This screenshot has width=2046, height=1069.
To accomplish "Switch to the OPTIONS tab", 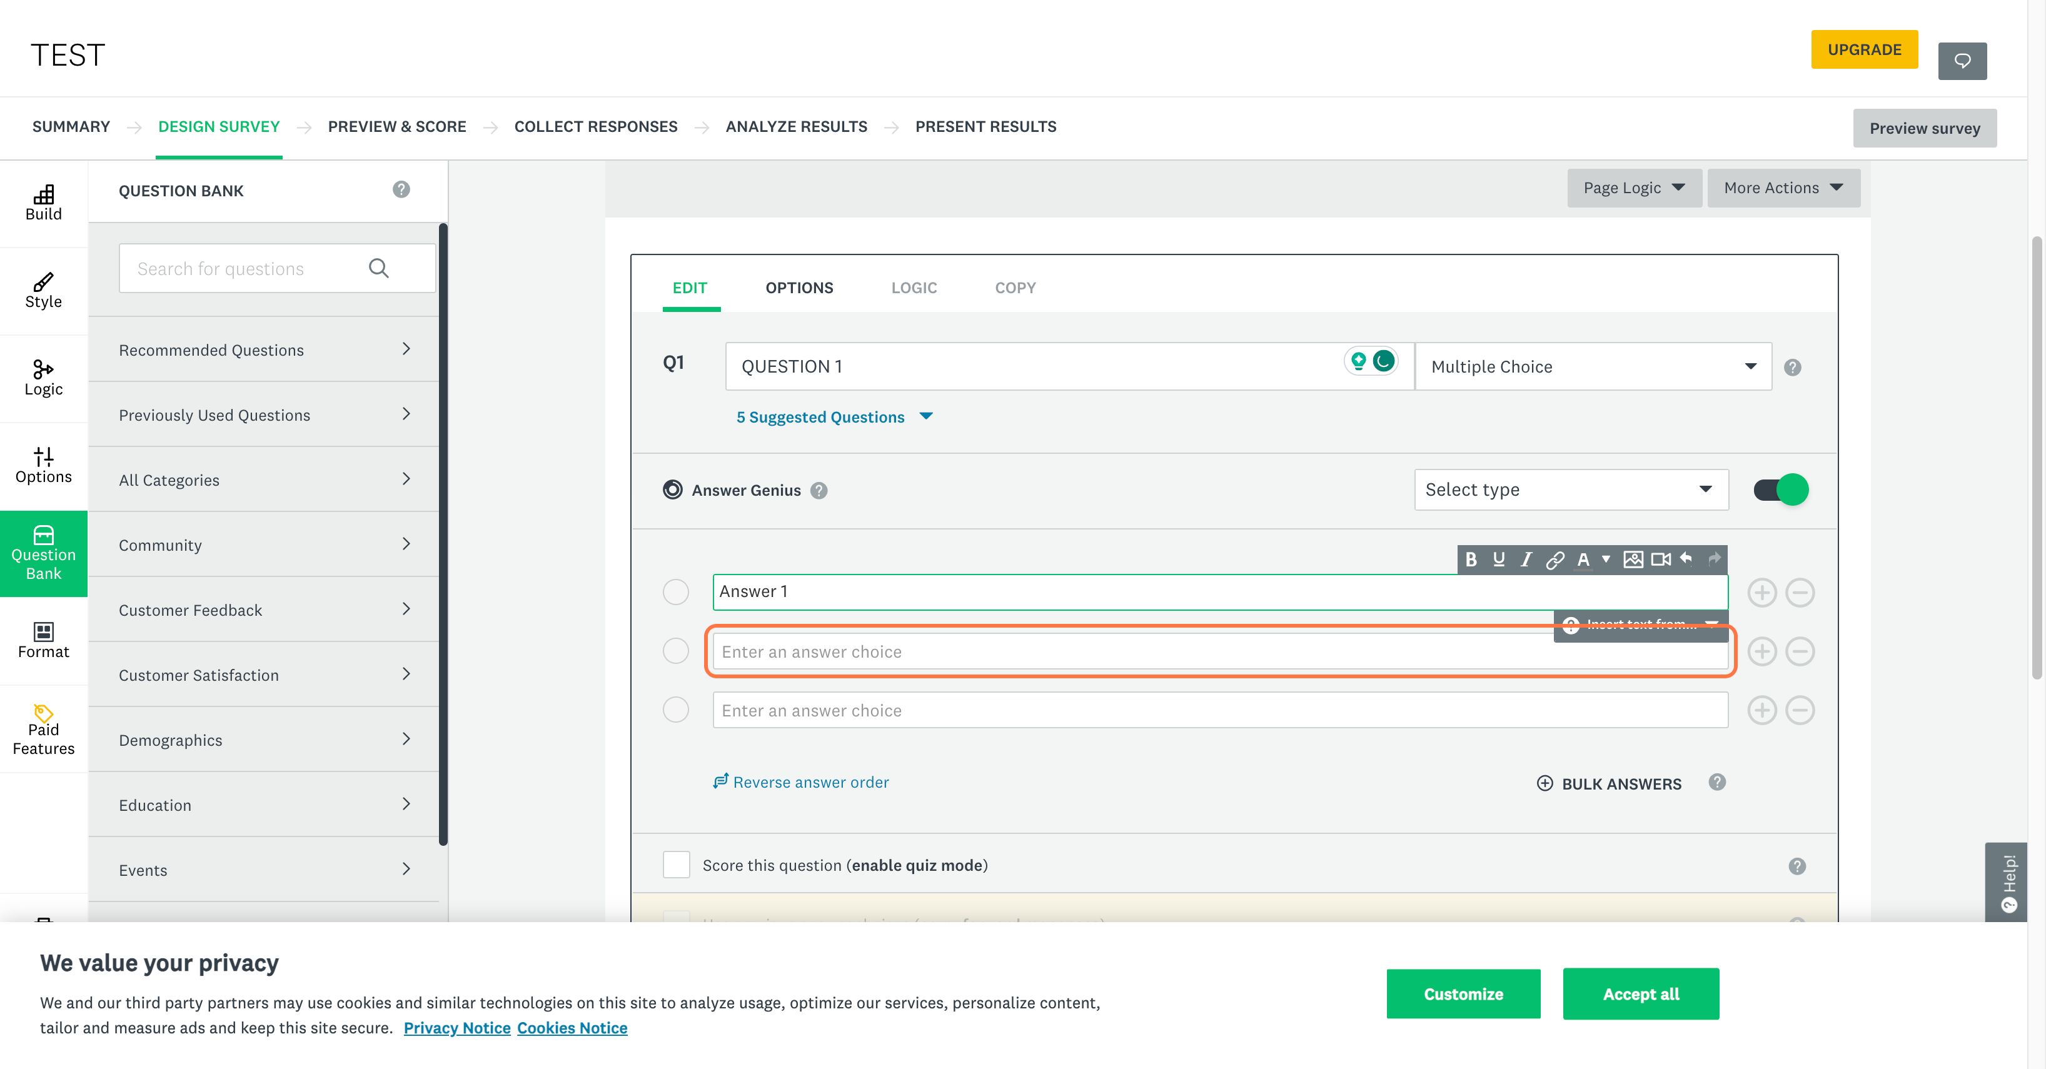I will tap(799, 288).
